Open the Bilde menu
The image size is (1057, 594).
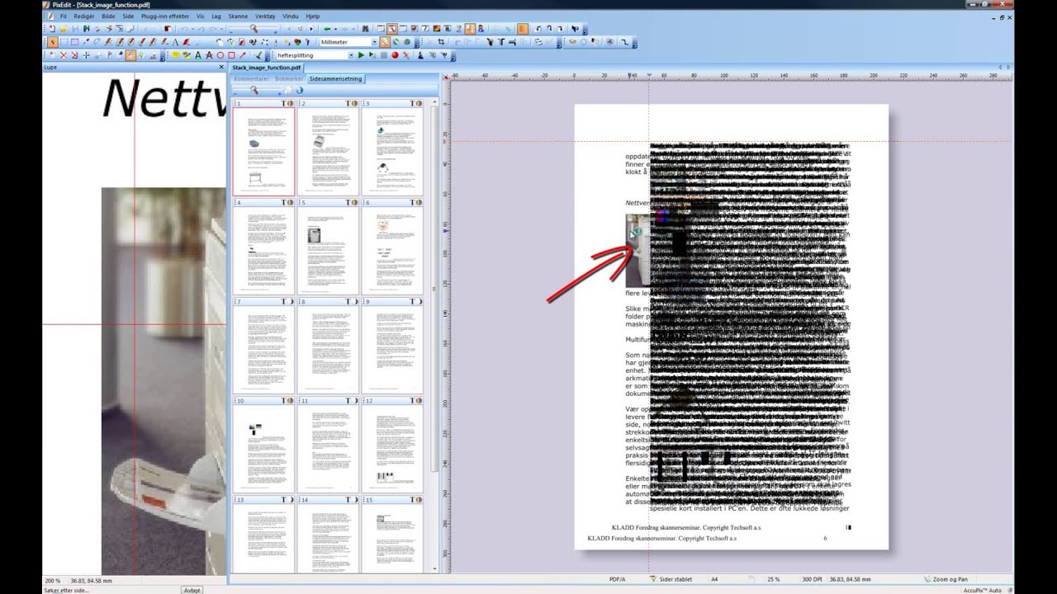[x=108, y=16]
